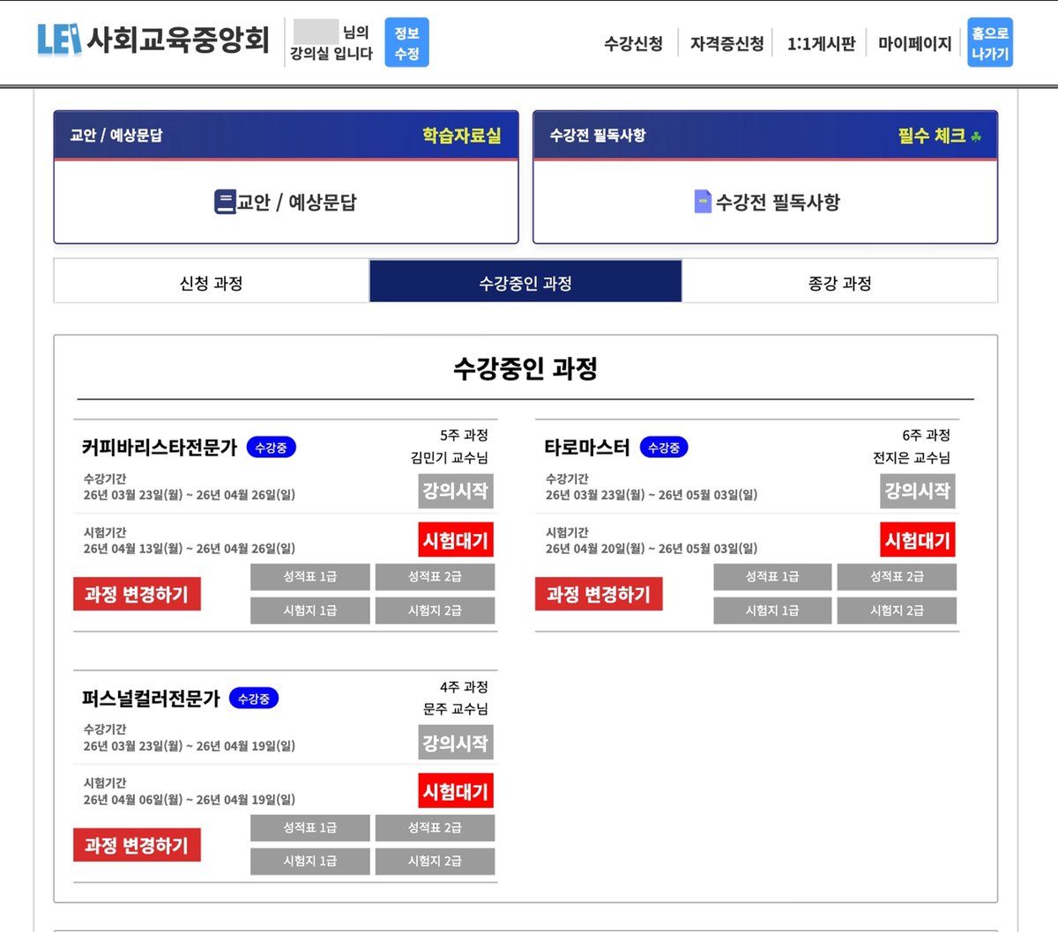
Task: Click the 타로마스터 course title
Action: [x=587, y=448]
